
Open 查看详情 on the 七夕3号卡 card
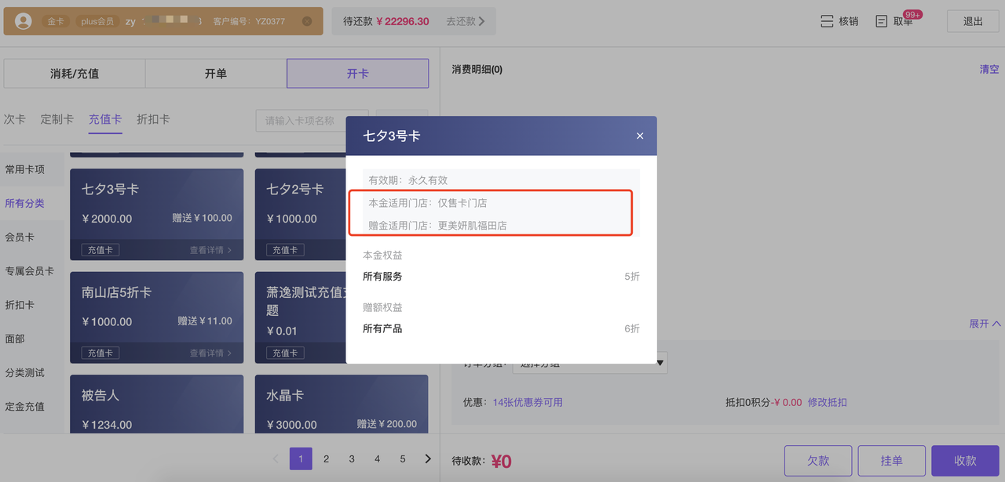pyautogui.click(x=210, y=250)
